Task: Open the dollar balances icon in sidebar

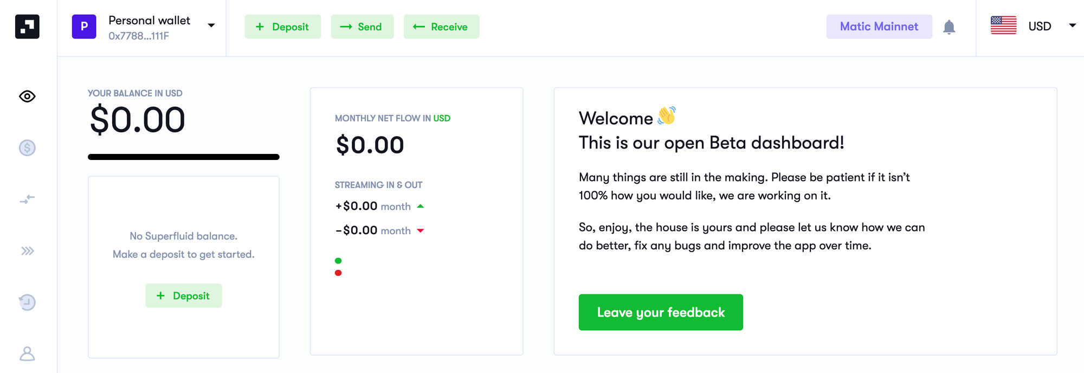Action: point(26,147)
